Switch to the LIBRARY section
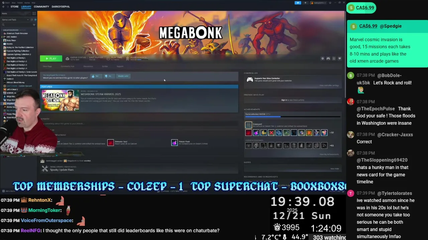The width and height of the screenshot is (428, 240). [x=26, y=7]
